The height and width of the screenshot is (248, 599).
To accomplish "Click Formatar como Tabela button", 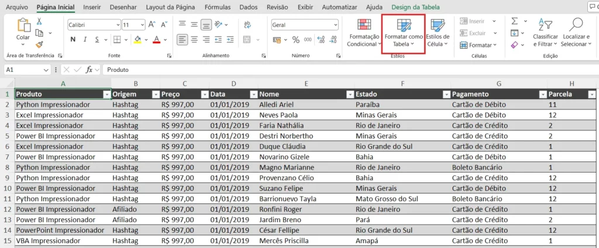I will [x=404, y=33].
